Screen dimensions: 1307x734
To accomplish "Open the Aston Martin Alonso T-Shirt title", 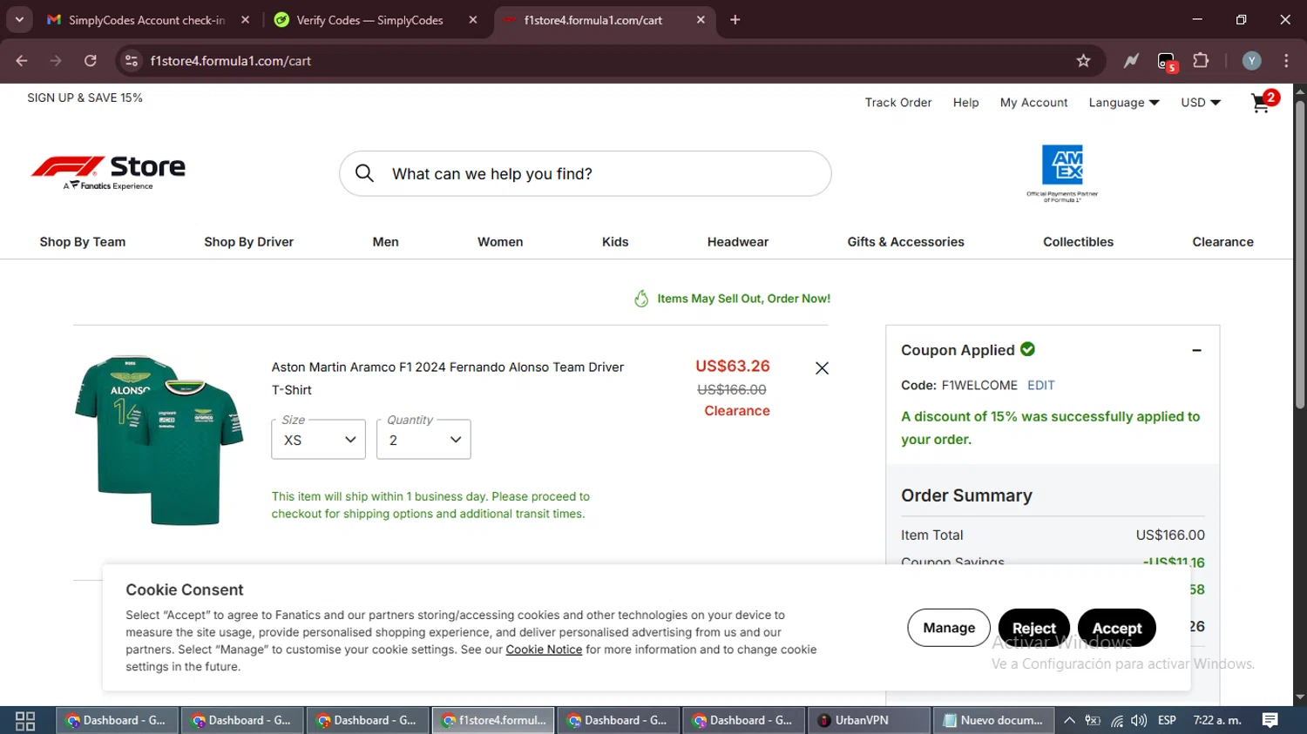I will click(x=448, y=378).
